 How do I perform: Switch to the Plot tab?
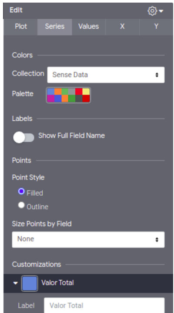tap(21, 27)
